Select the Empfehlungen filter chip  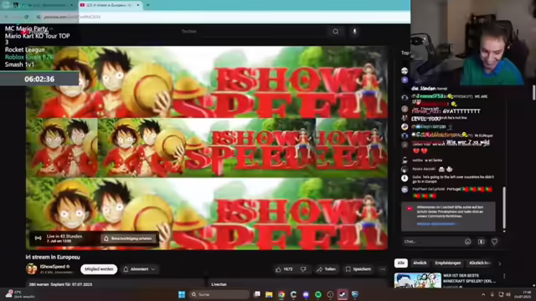pyautogui.click(x=448, y=263)
